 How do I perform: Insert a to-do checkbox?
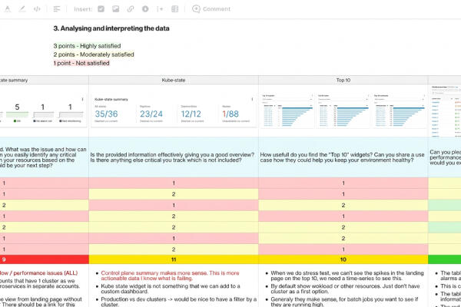coord(101,9)
